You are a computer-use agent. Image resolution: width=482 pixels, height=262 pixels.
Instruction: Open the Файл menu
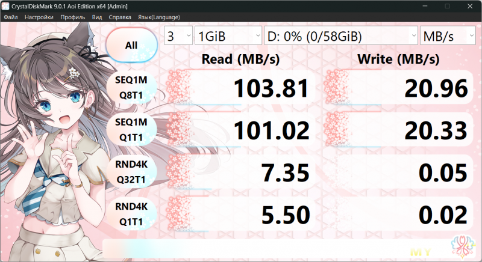(11, 17)
